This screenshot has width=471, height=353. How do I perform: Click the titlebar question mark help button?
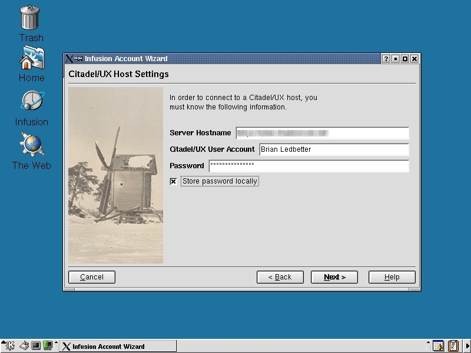point(386,59)
